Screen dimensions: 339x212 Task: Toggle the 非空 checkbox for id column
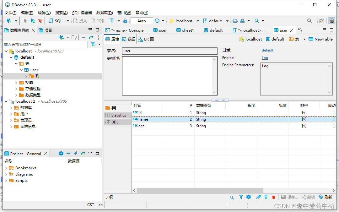pyautogui.click(x=304, y=112)
